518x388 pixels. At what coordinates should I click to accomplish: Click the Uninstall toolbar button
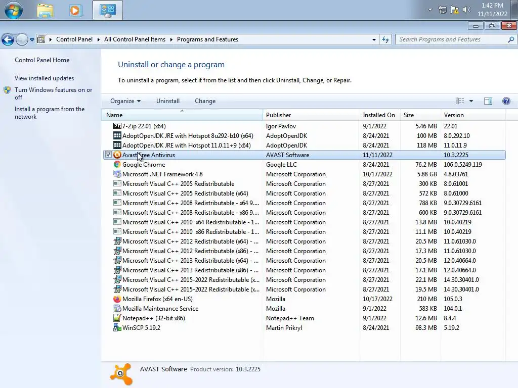tap(168, 101)
